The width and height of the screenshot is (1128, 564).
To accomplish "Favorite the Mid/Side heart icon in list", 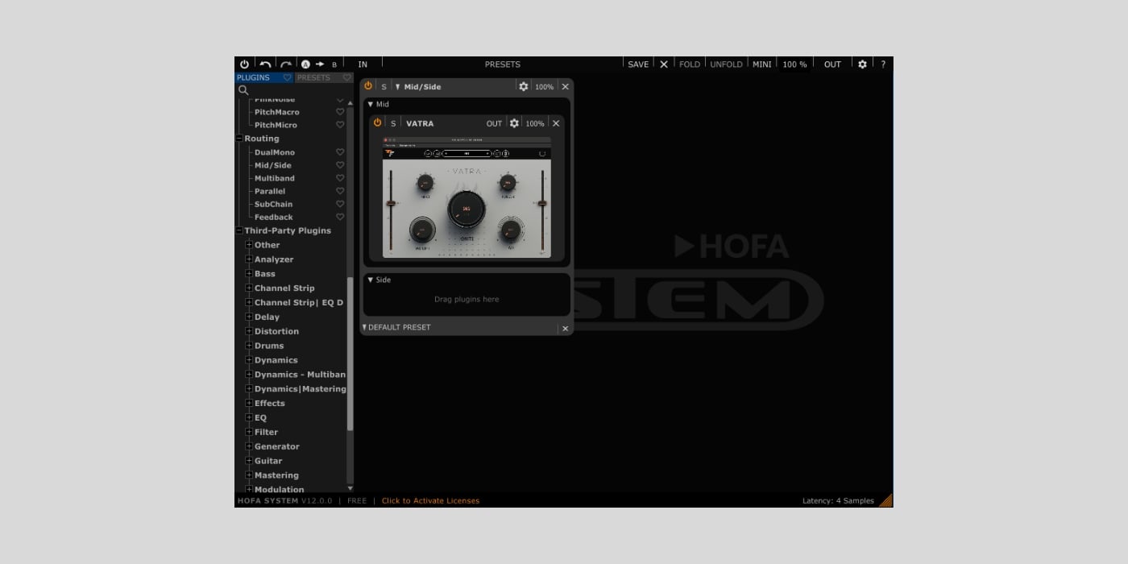I will (340, 165).
